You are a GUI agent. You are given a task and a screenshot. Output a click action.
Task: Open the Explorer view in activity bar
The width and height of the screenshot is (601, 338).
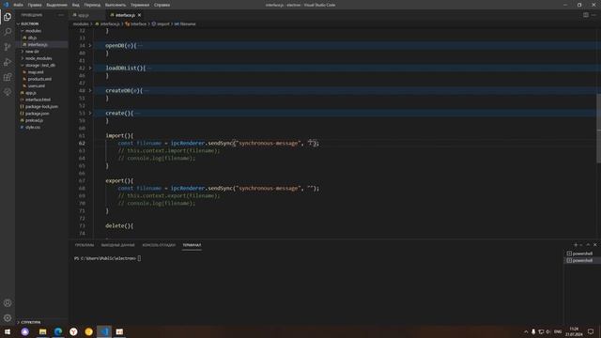(x=8, y=17)
